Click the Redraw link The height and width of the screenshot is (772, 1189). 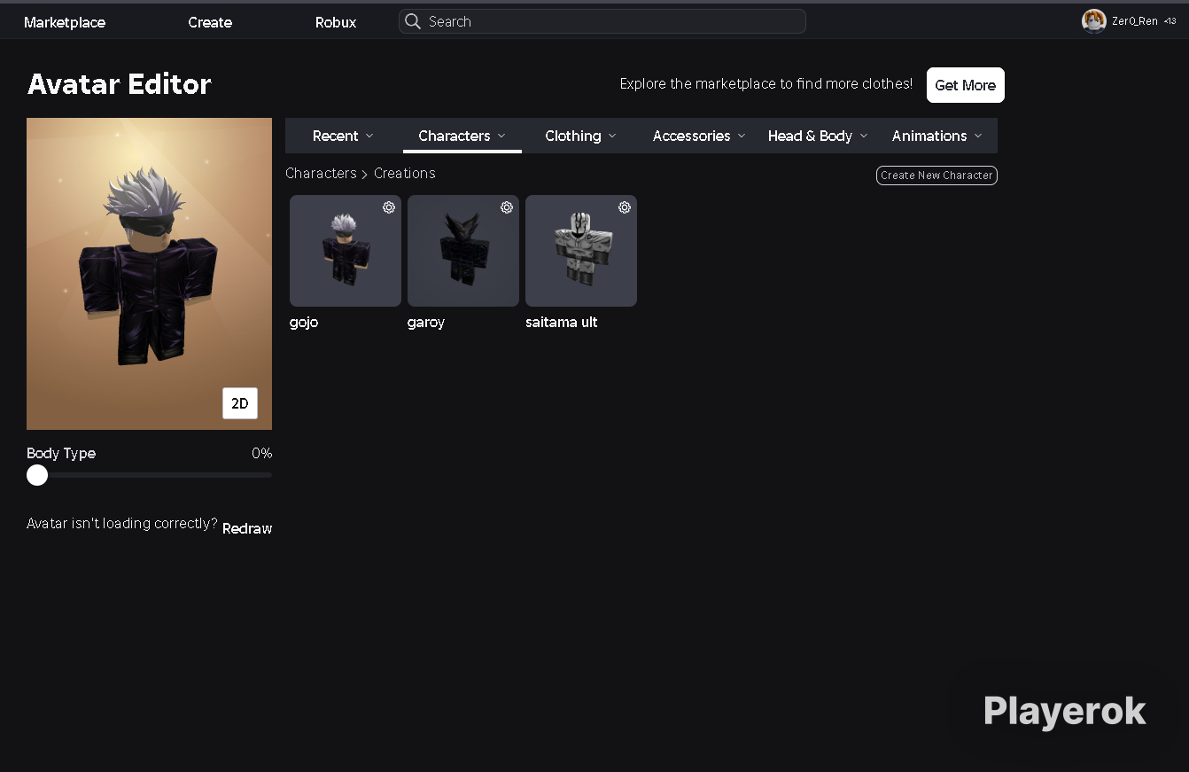pos(247,528)
